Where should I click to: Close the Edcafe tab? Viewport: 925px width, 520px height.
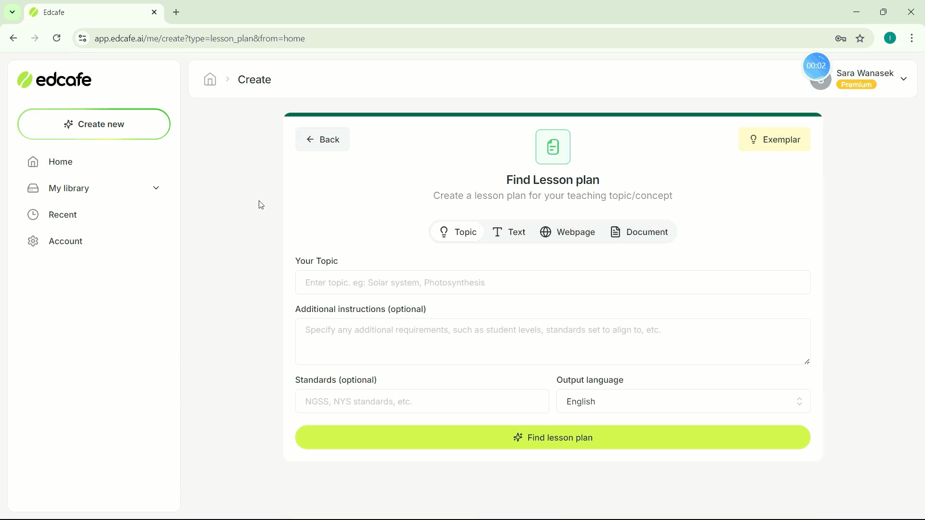tap(154, 13)
